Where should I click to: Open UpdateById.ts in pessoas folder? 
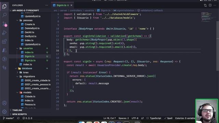tap(33, 44)
